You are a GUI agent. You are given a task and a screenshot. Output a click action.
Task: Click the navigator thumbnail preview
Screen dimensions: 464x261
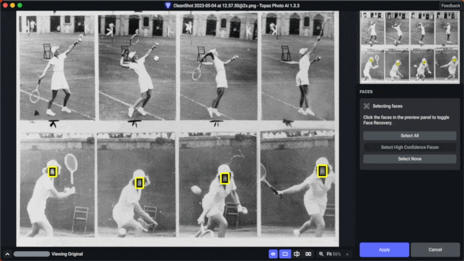pyautogui.click(x=409, y=46)
